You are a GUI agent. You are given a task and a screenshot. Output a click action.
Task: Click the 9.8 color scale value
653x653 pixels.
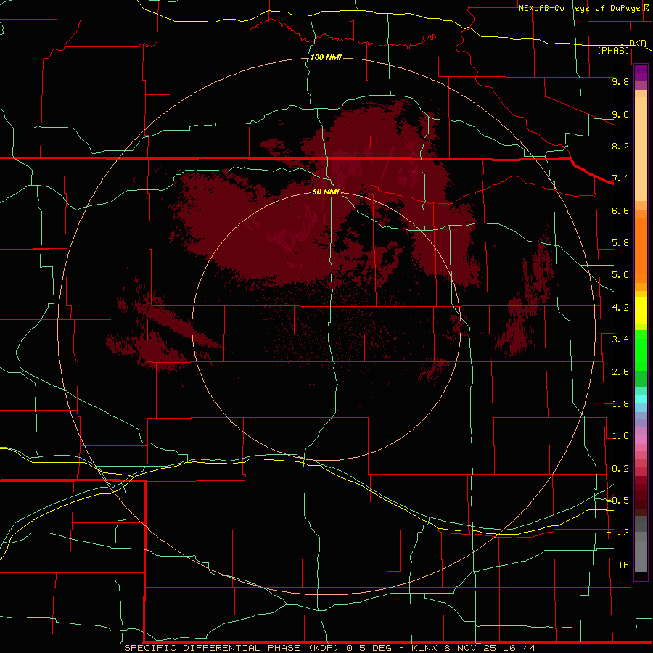coord(620,81)
